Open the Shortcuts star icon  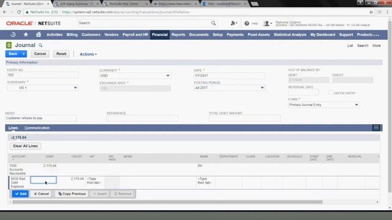tap(26, 35)
